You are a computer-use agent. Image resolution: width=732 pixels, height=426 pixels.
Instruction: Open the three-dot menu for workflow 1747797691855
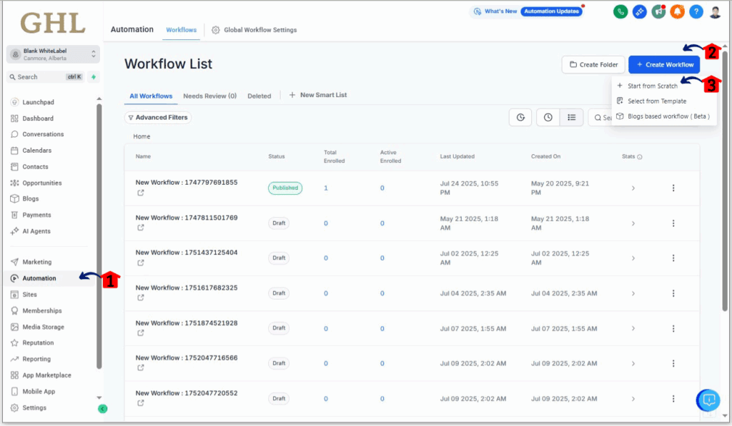click(x=673, y=188)
